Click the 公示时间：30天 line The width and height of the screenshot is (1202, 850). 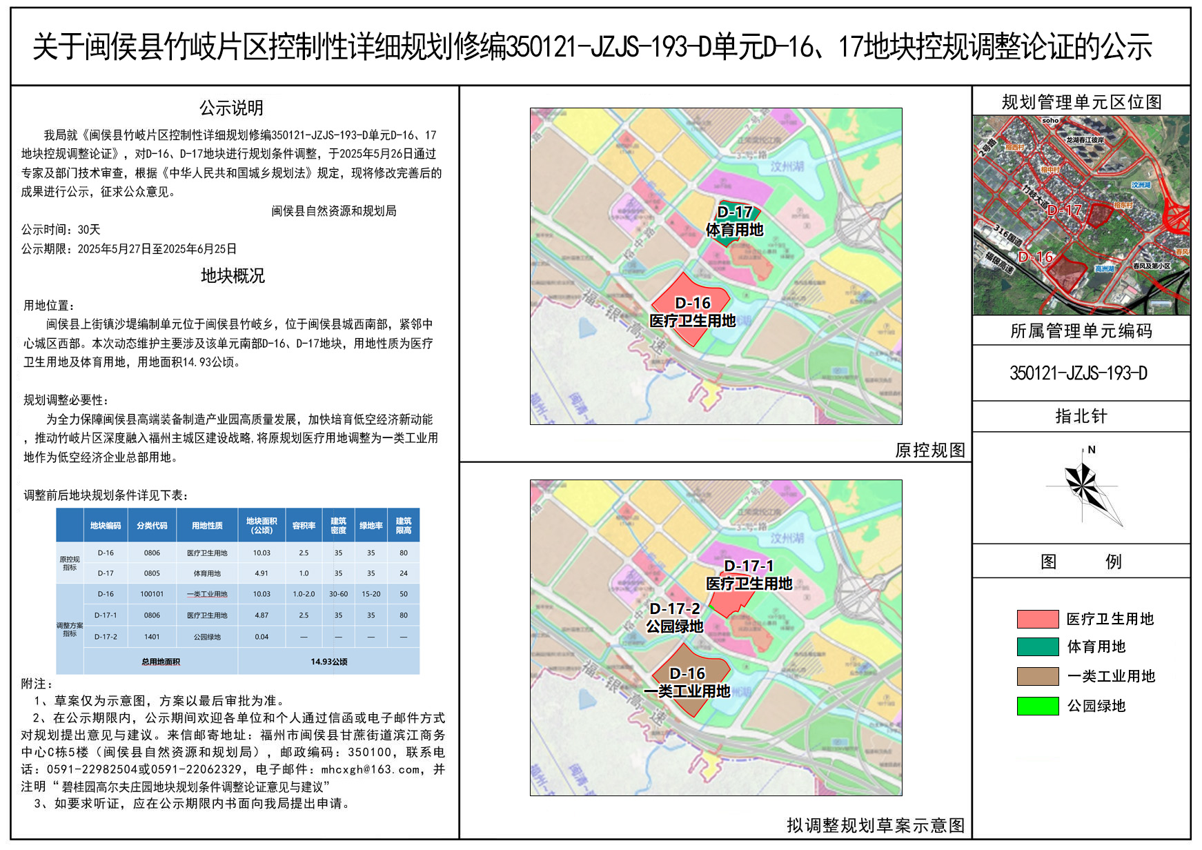[x=61, y=230]
